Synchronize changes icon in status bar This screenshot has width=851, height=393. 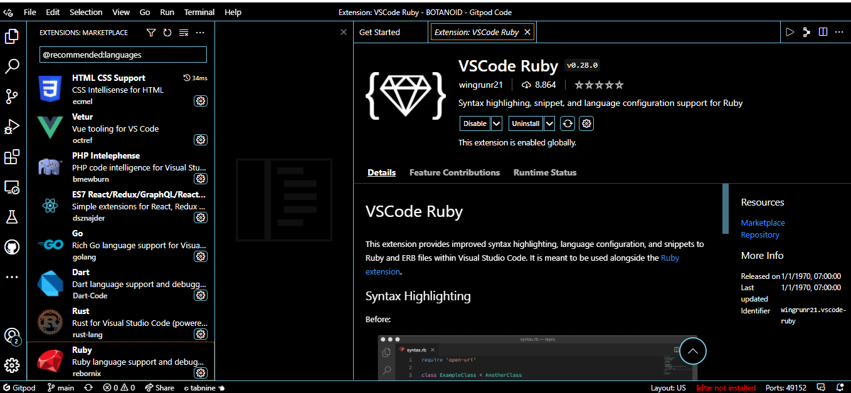coord(88,387)
